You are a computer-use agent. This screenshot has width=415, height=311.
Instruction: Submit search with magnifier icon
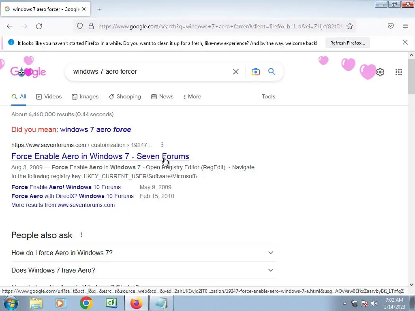click(272, 71)
